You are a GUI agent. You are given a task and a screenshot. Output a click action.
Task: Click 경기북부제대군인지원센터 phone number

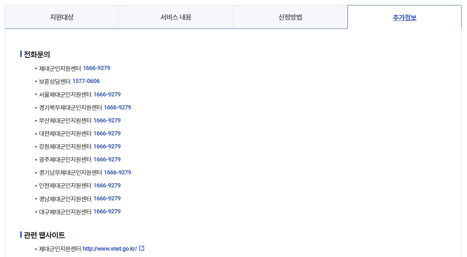117,107
